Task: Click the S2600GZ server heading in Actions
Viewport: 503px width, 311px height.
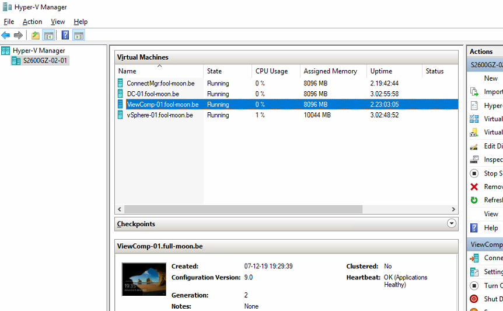Action: 485,65
